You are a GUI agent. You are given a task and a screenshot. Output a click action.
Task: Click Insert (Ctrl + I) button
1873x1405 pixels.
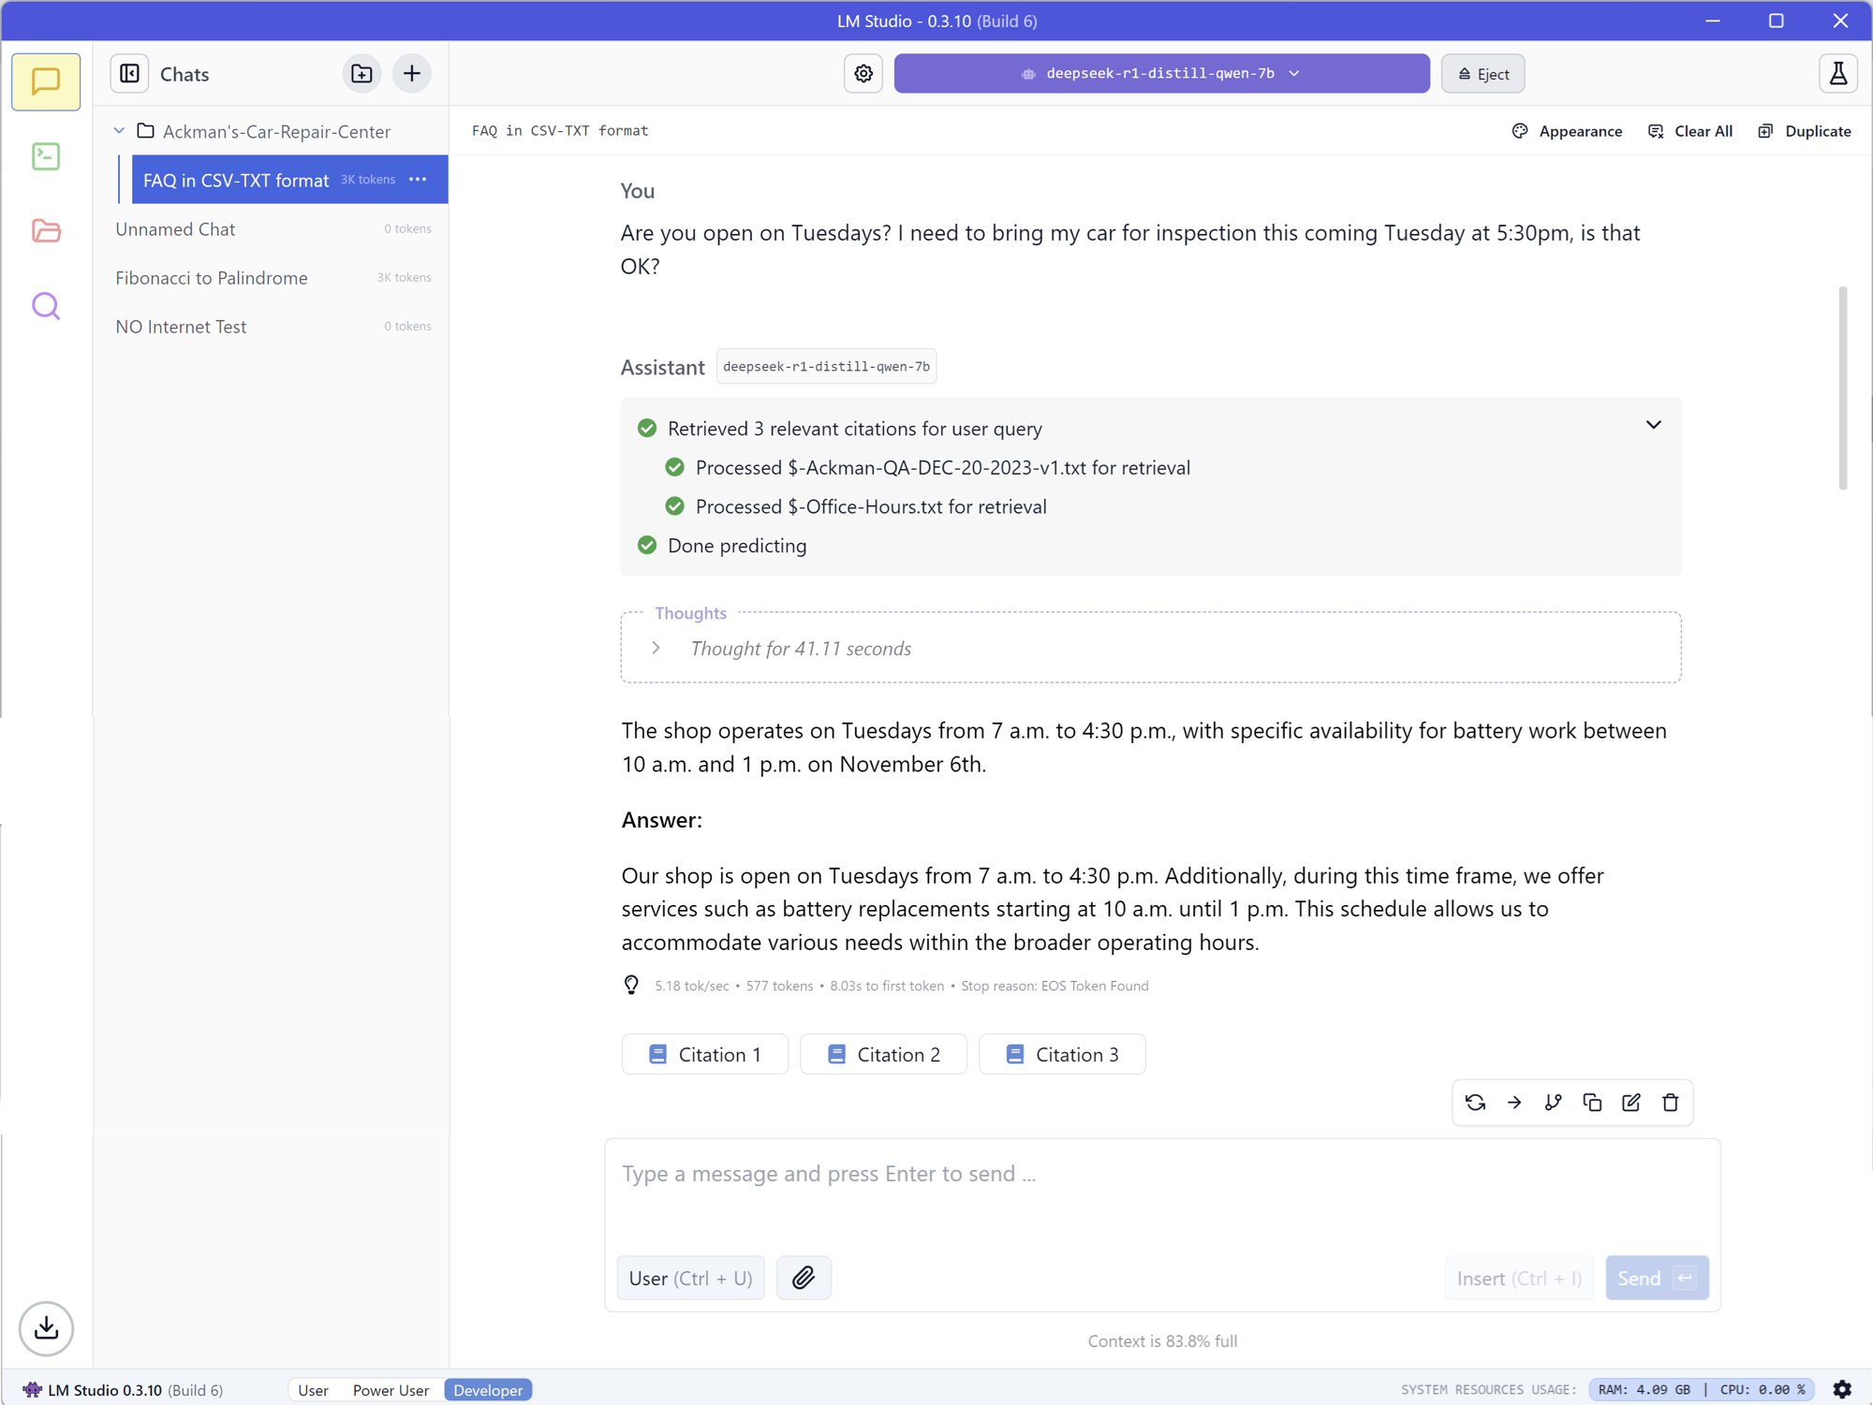coord(1519,1278)
